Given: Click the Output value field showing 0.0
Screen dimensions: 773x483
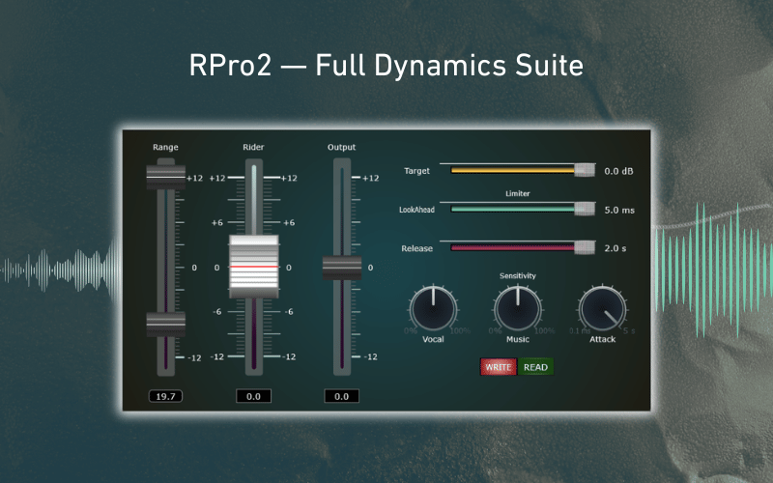Looking at the screenshot, I should click(342, 396).
